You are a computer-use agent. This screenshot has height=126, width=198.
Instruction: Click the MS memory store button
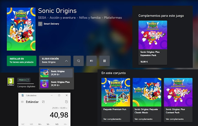pos(57,124)
